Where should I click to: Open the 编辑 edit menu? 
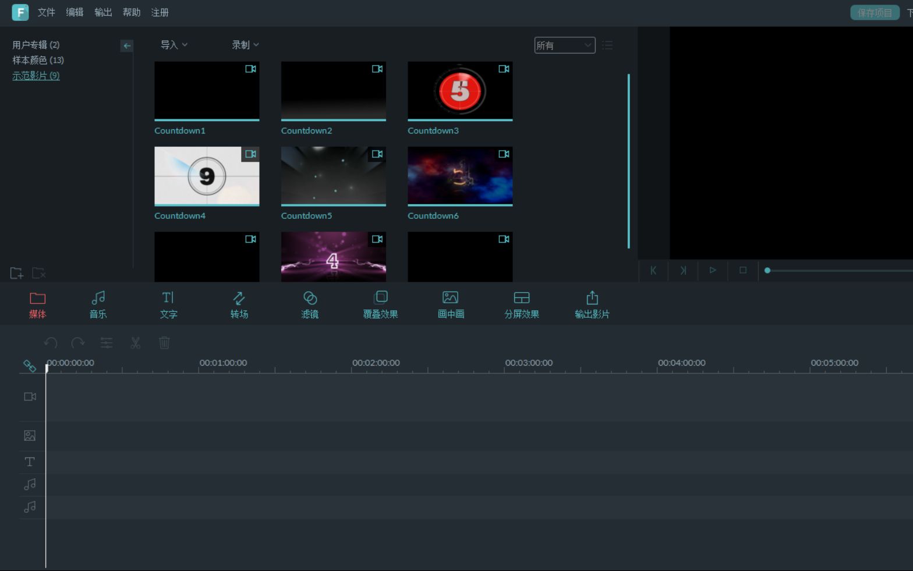click(75, 12)
